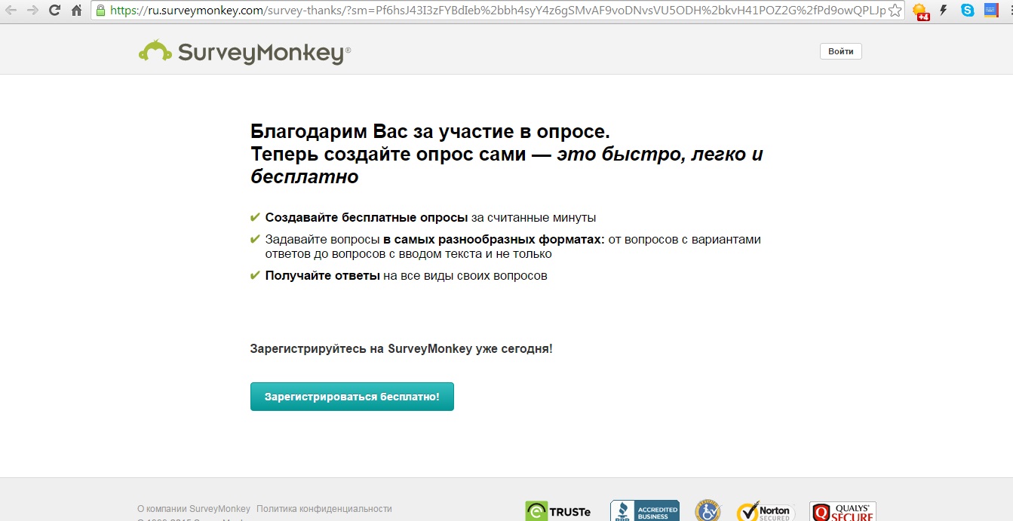Viewport: 1013px width, 521px height.
Task: Click text Создавайте бесплатные опросы
Action: click(x=367, y=217)
